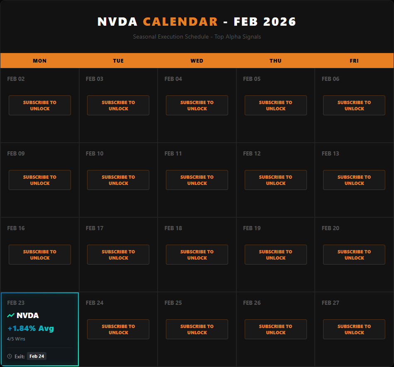Screen dimensions: 394x367
Task: Click the NVDA CALENDAR title
Action: click(197, 22)
